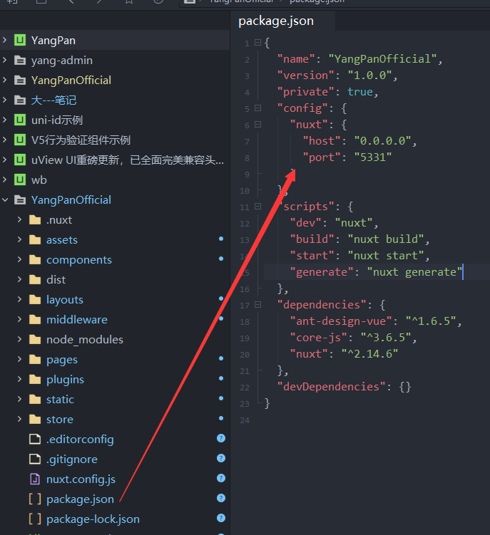490x535 pixels.
Task: Click the version value "1.0.0"
Action: (369, 76)
